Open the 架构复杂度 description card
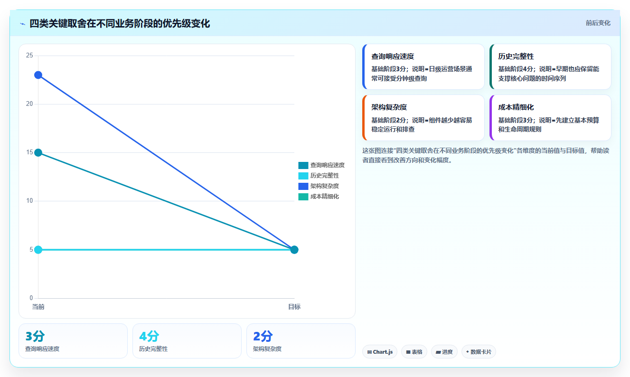The width and height of the screenshot is (630, 377). 423,118
